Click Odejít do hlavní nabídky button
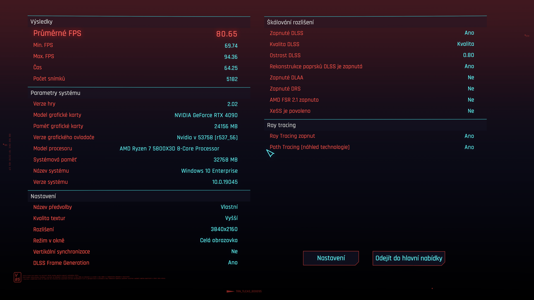This screenshot has height=300, width=534. click(409, 258)
